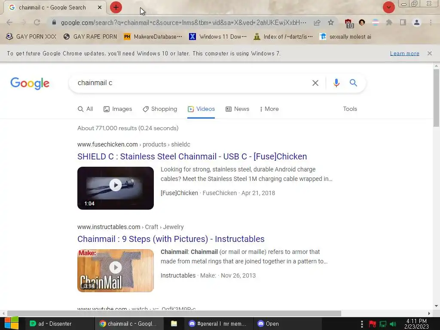440x330 pixels.
Task: View site info via the padlock icon
Action: (x=54, y=22)
